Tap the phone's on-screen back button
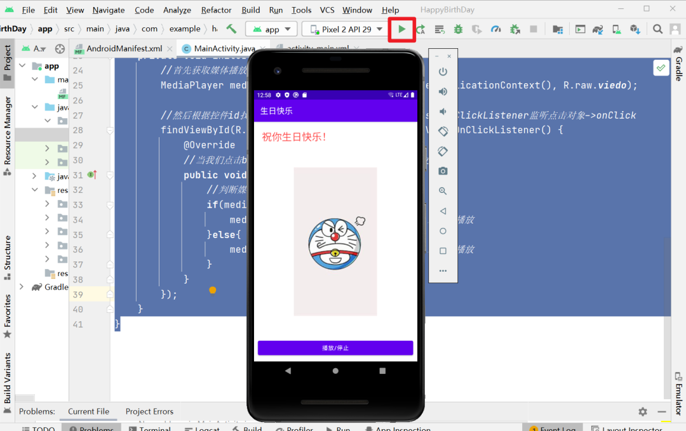 coord(288,371)
